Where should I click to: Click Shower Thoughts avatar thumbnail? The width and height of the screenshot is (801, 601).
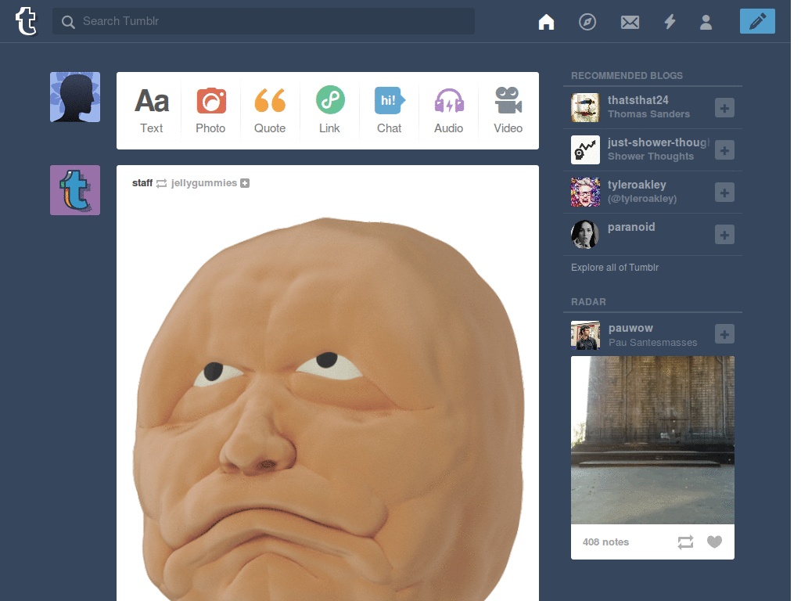click(585, 150)
